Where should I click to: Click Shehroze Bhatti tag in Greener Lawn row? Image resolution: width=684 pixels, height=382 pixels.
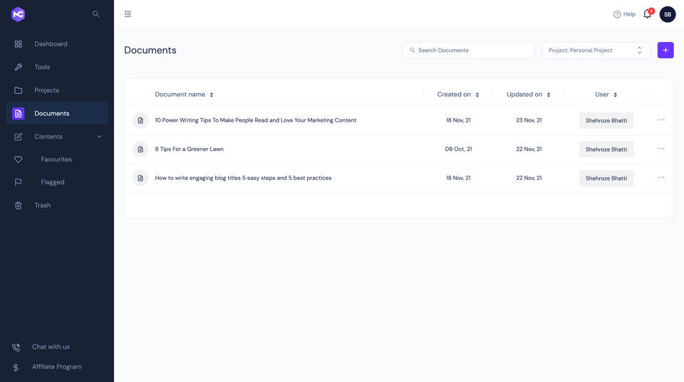pos(606,149)
